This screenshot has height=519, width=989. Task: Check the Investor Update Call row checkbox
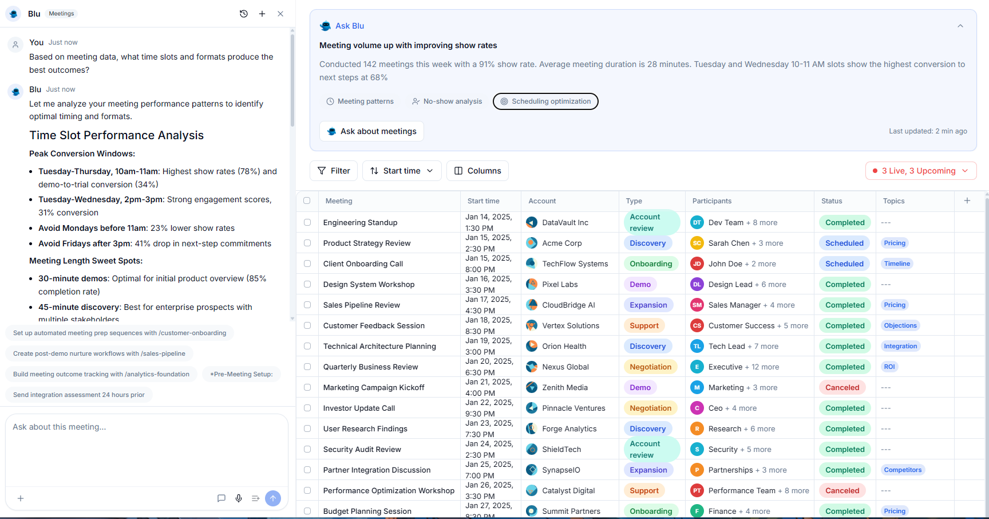coord(307,408)
